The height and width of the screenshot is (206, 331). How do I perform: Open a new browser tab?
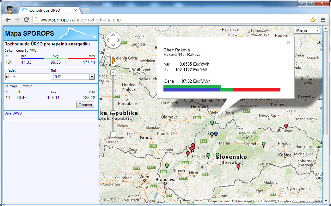pyautogui.click(x=86, y=10)
